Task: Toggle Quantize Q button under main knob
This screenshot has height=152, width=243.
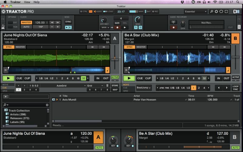Action: click(x=140, y=27)
